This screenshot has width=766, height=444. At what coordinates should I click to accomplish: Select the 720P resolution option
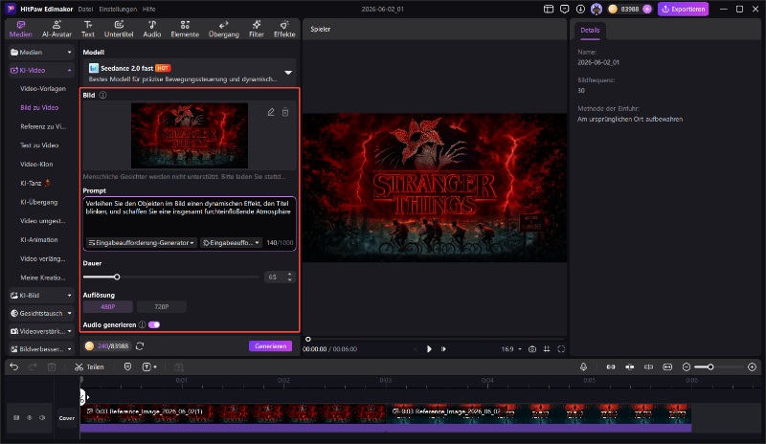(x=161, y=307)
